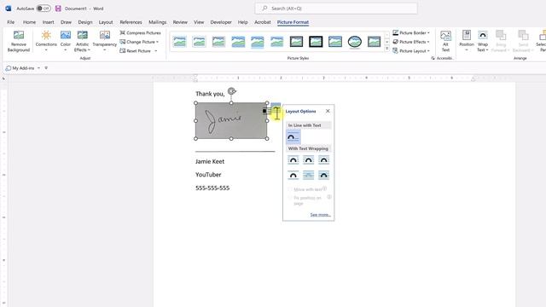Open the Transparency options
546x307 pixels.
point(104,41)
